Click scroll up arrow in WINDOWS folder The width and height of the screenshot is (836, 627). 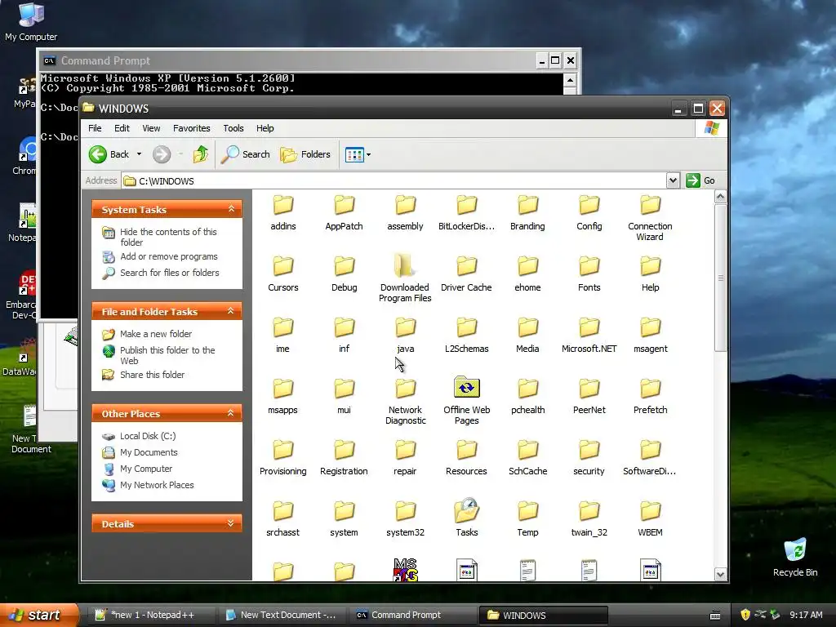(720, 197)
